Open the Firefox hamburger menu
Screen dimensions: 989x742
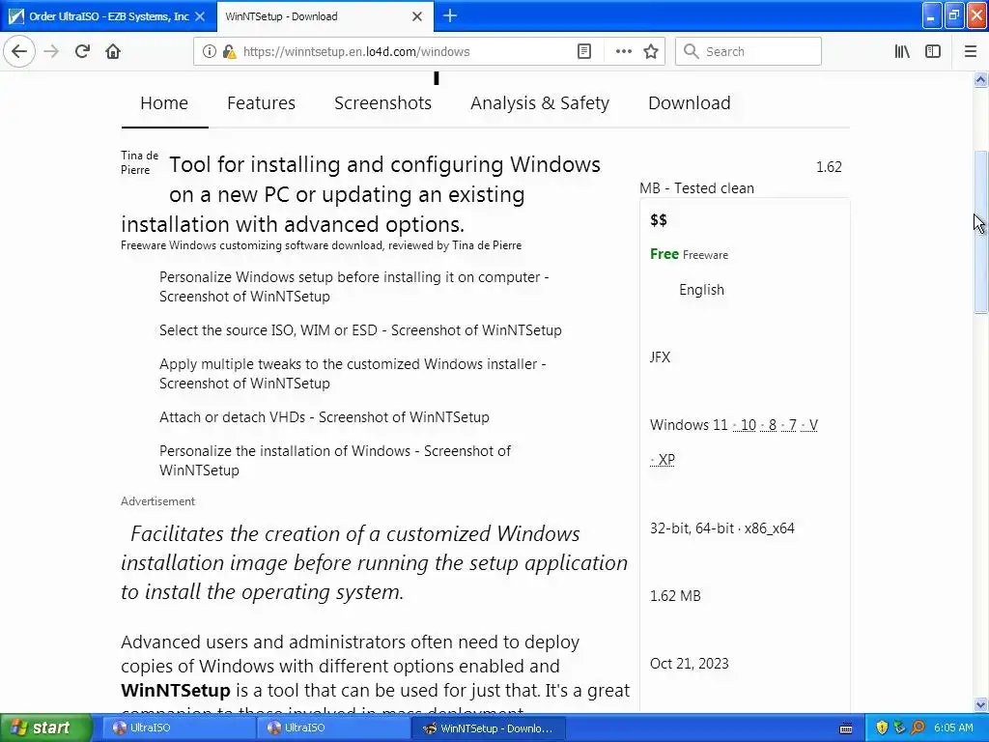tap(970, 51)
